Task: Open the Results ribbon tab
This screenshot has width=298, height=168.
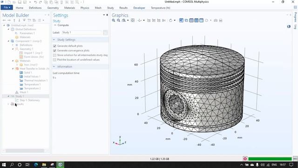Action: click(x=123, y=8)
